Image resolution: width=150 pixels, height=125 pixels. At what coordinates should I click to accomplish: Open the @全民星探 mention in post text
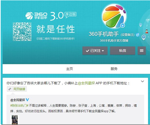click(86, 83)
